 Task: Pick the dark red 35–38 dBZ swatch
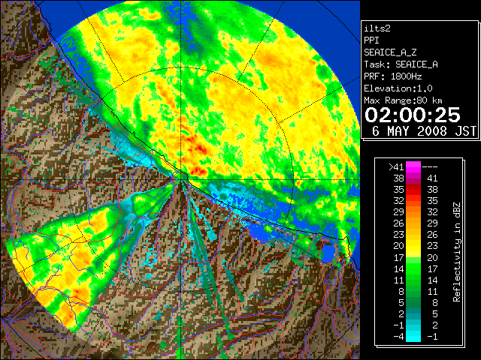click(413, 190)
